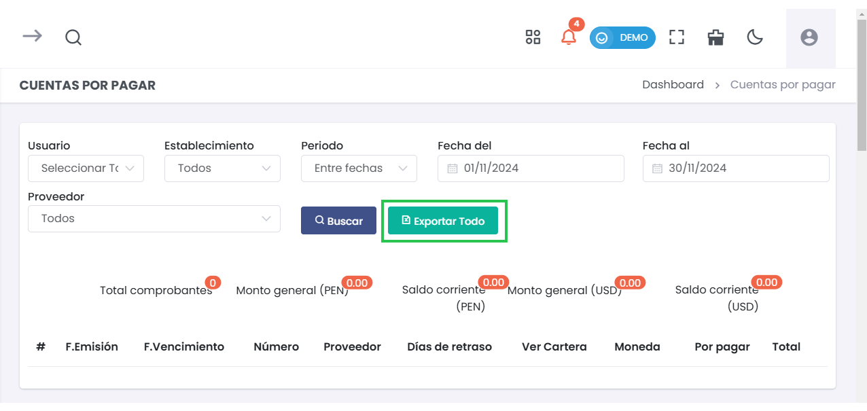Click the Exportar Todo button

click(x=443, y=221)
